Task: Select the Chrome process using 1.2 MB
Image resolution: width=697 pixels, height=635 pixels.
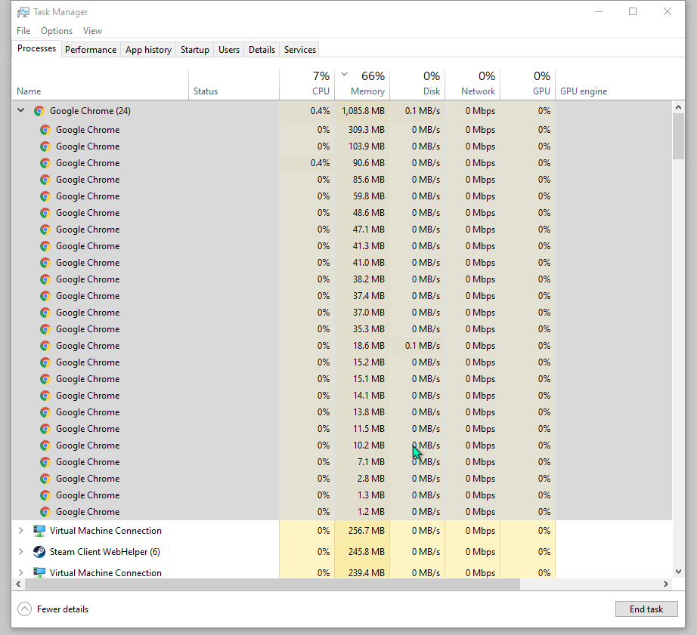Action: [x=342, y=512]
